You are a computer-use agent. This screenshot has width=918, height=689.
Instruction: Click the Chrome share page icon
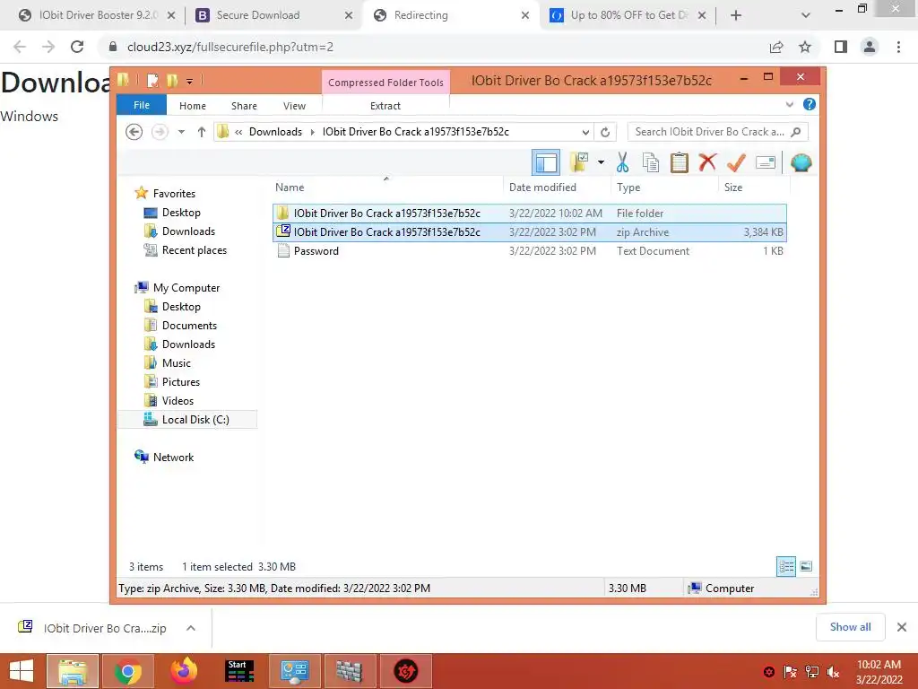click(x=776, y=47)
